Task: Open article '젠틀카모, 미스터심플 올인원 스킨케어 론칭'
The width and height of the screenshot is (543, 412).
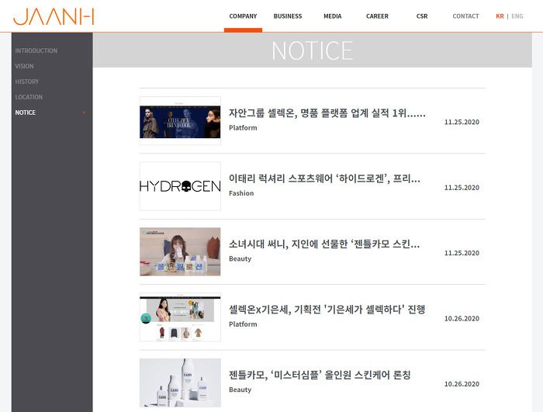Action: 320,375
